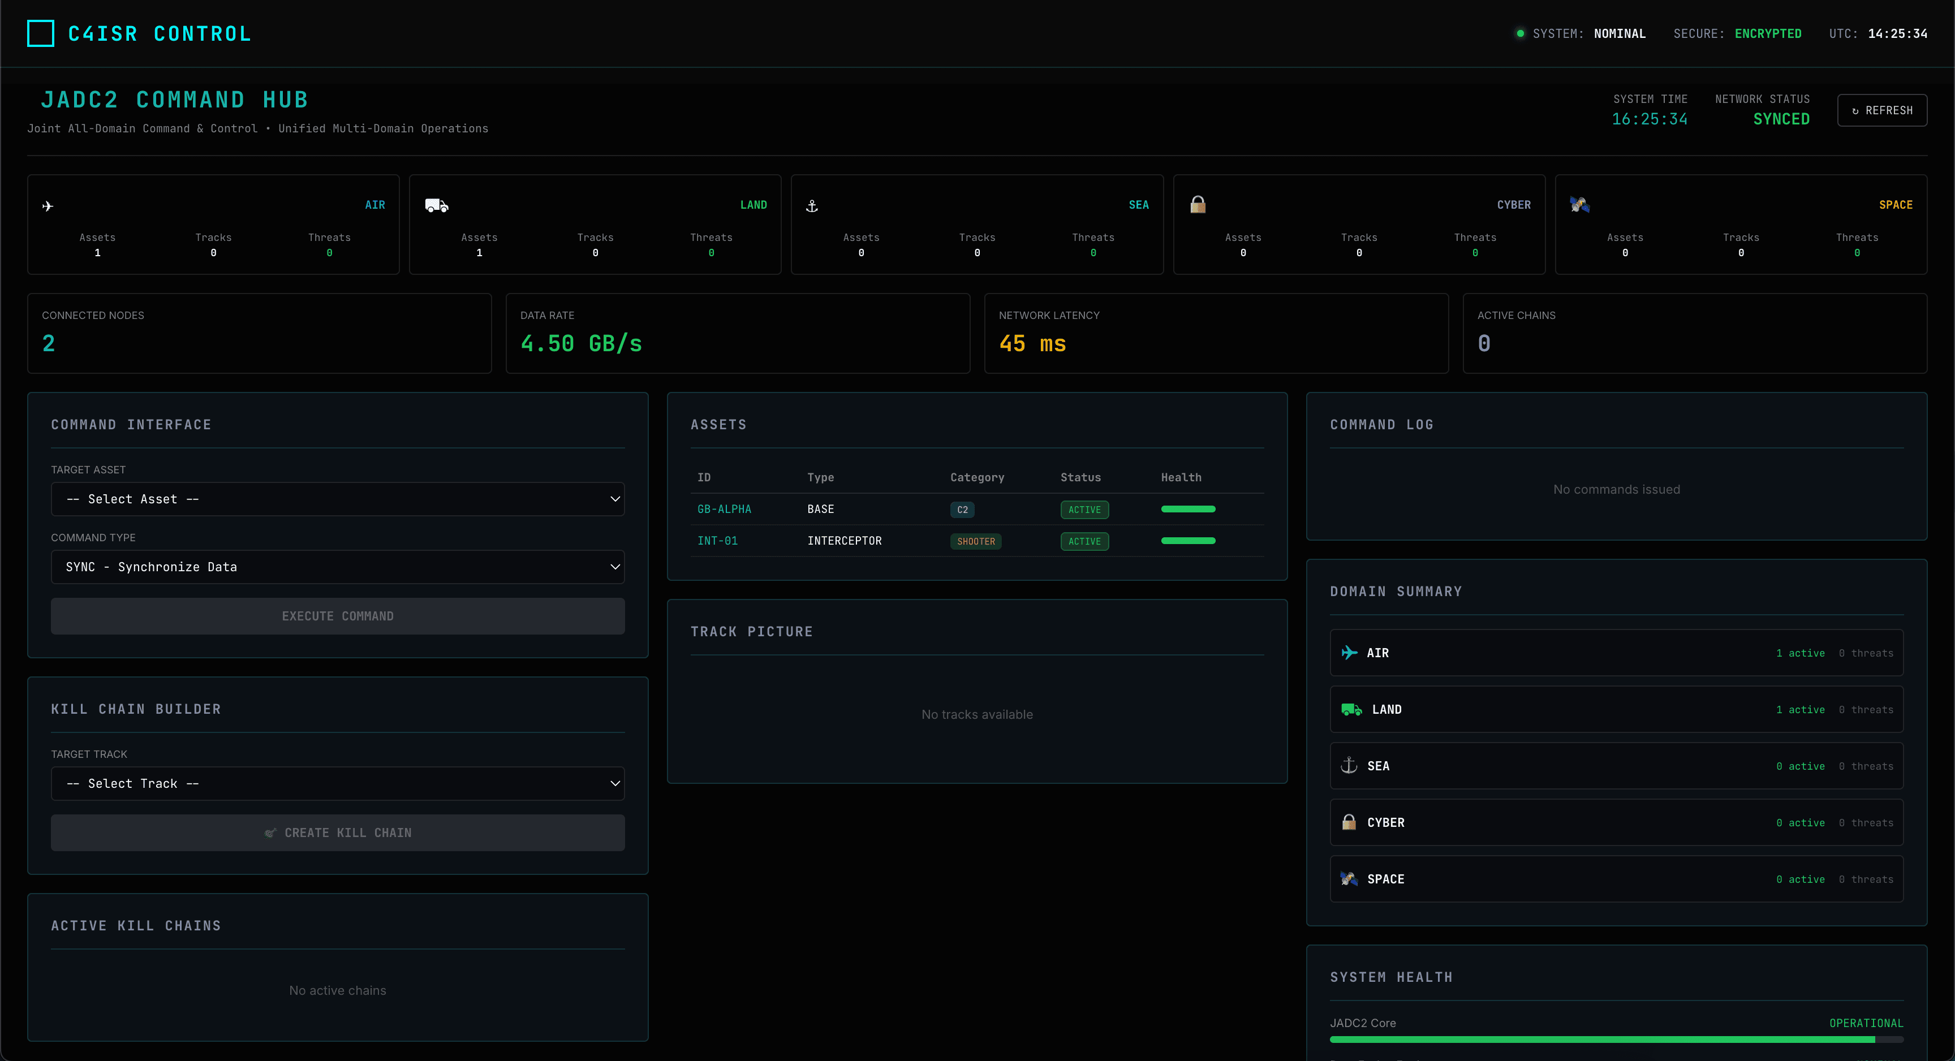
Task: Select the plane icon beside AIR summary
Action: (1349, 653)
